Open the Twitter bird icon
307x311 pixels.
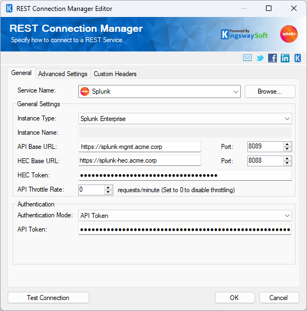tap(260, 58)
